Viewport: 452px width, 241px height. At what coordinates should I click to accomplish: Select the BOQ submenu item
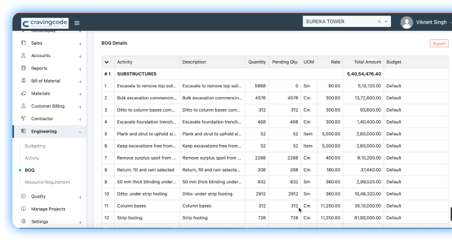pyautogui.click(x=30, y=170)
